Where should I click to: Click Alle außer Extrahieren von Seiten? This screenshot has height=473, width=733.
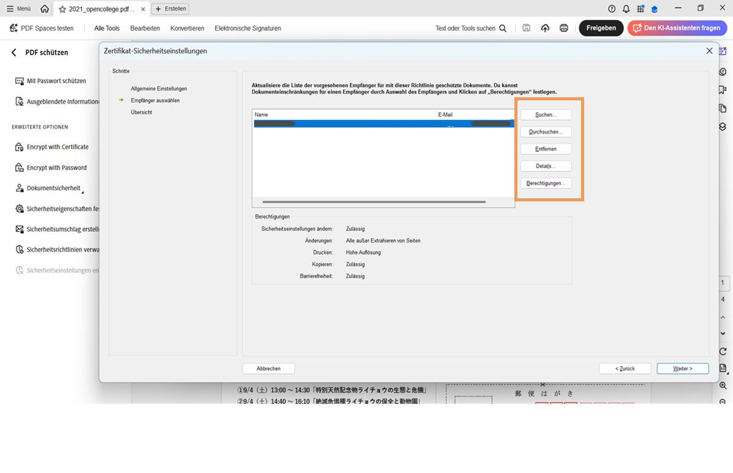click(383, 241)
